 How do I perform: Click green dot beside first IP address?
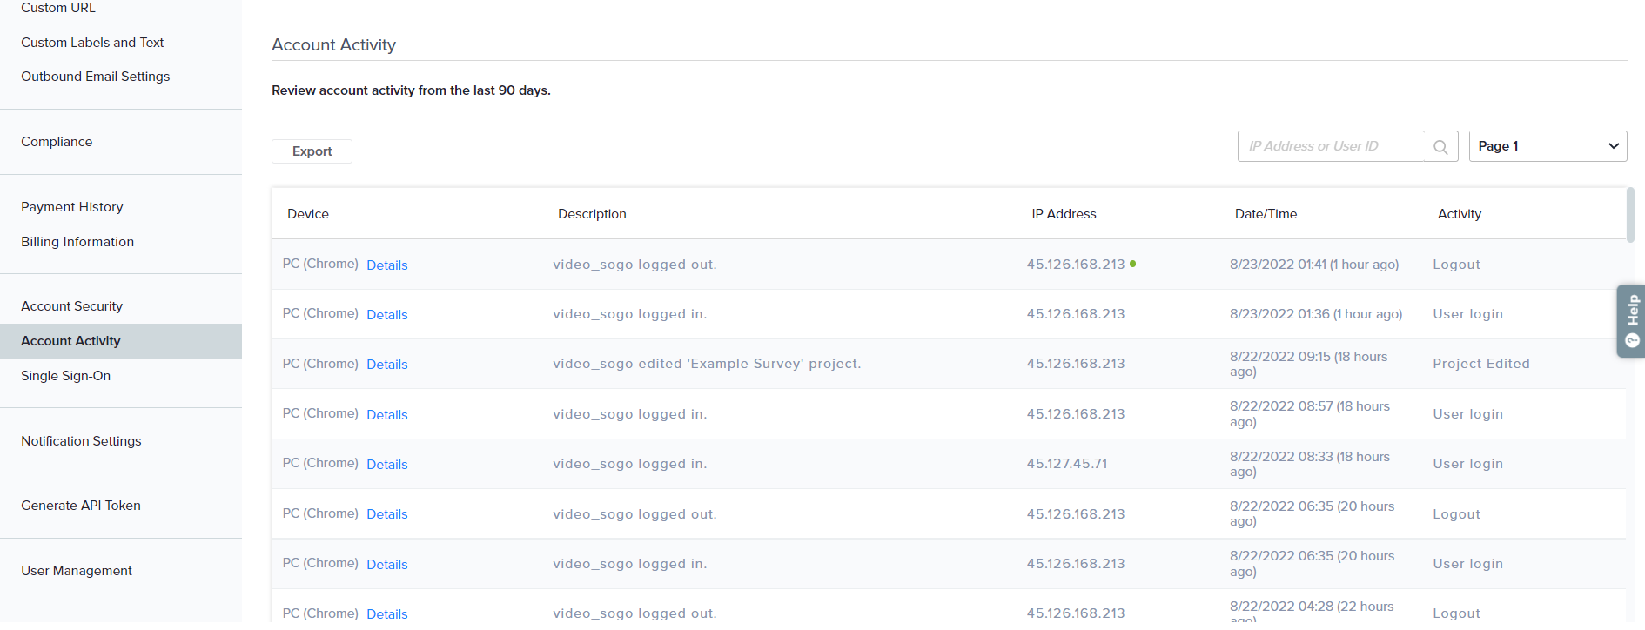[1132, 264]
